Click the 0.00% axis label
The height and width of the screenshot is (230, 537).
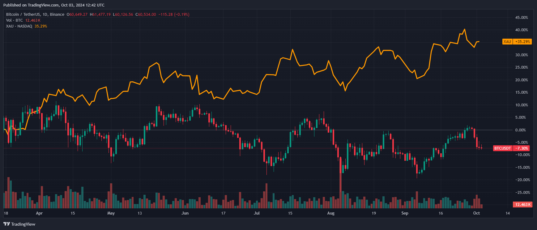tap(521, 130)
